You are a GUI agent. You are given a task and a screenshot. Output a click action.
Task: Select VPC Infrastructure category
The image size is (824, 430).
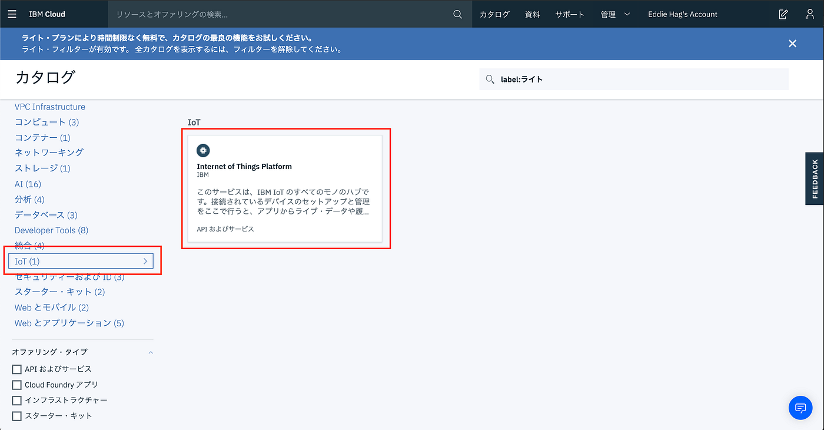[x=50, y=107]
